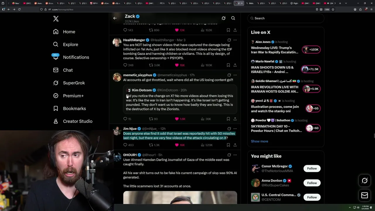The height and width of the screenshot is (211, 375).
Task: Bookmark the memetic_sisyphus post
Action: coord(228,119)
